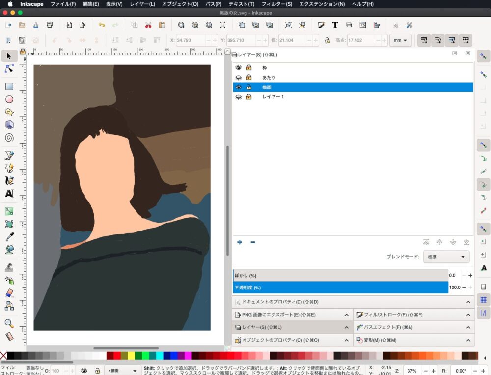Viewport: 491px width, 375px height.
Task: Open the ブレンドモード dropdown
Action: [x=446, y=257]
